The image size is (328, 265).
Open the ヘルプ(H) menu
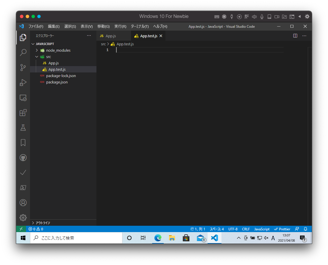[x=160, y=26]
